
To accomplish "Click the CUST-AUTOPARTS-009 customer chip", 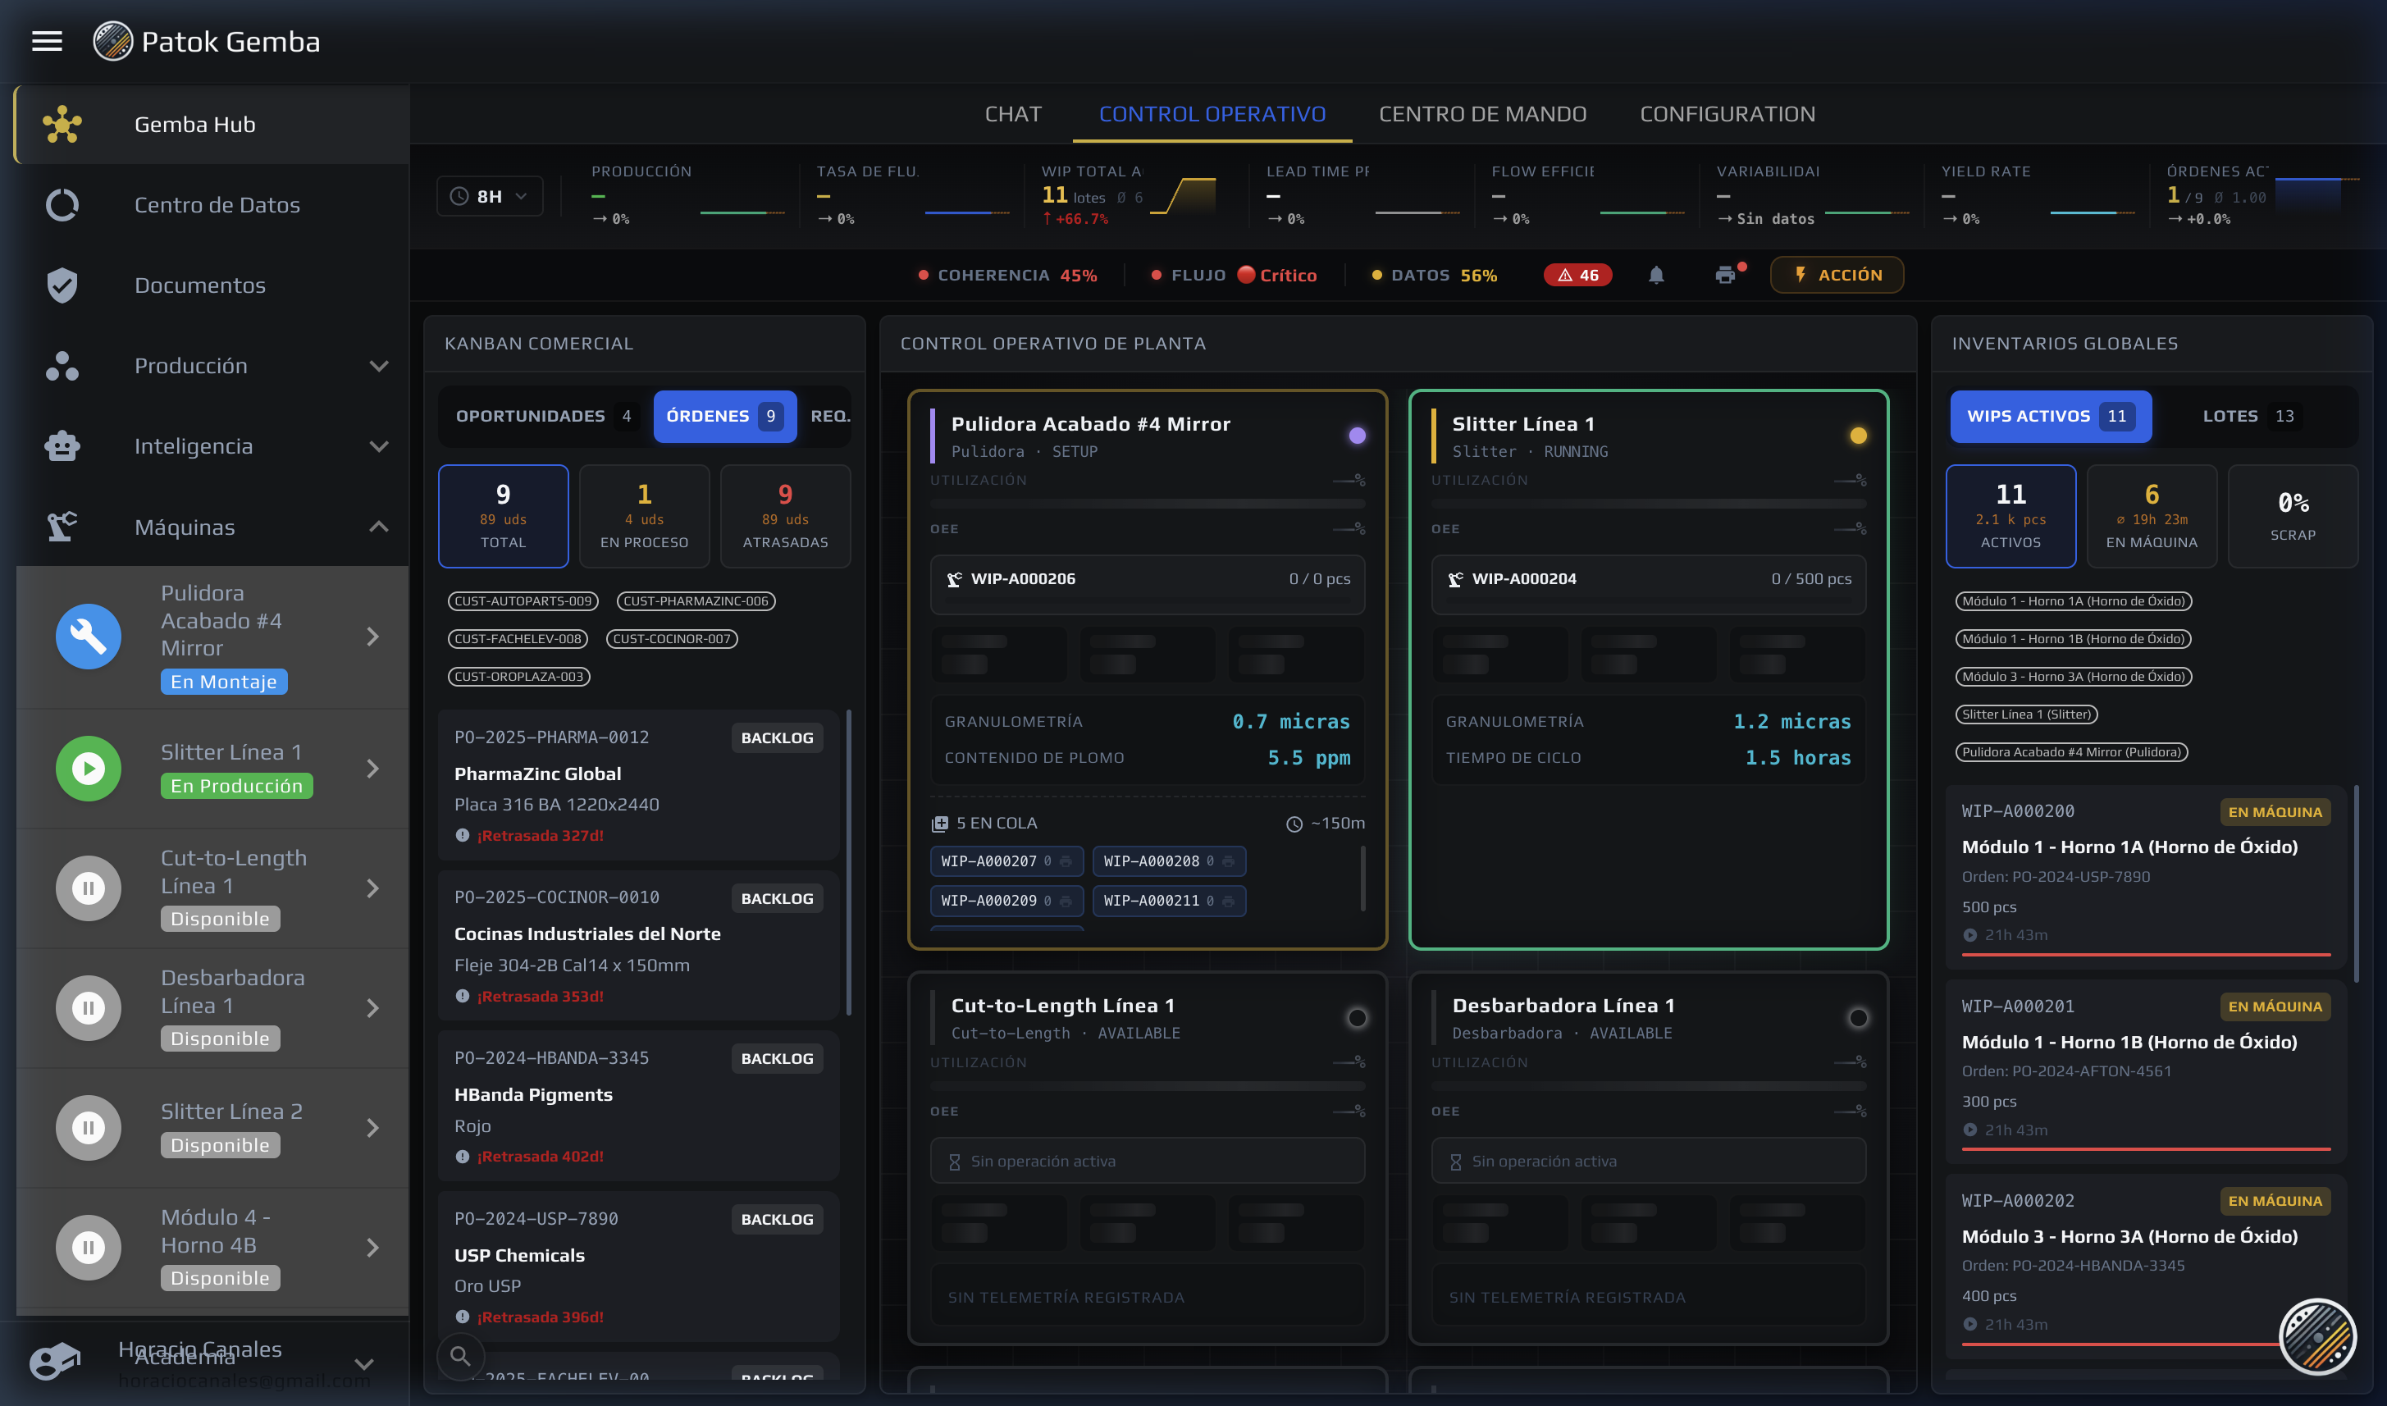I will [523, 600].
